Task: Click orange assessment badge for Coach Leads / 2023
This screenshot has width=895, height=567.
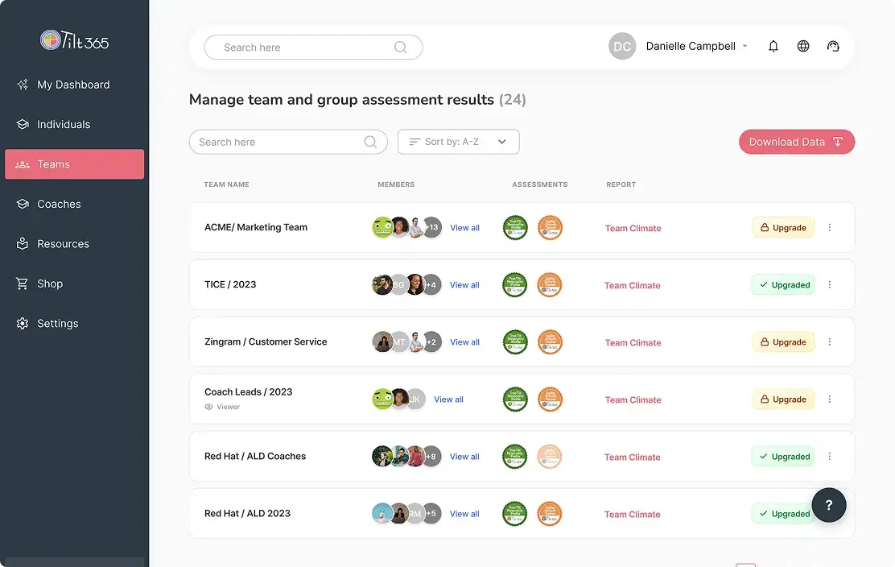Action: click(x=551, y=399)
